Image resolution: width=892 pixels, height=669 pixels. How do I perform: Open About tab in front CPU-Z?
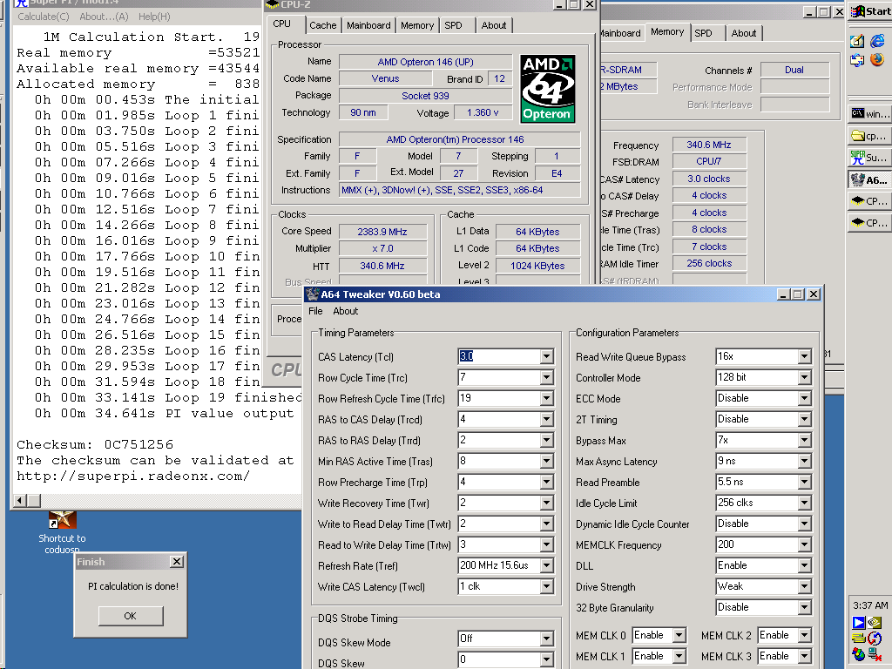coord(493,25)
